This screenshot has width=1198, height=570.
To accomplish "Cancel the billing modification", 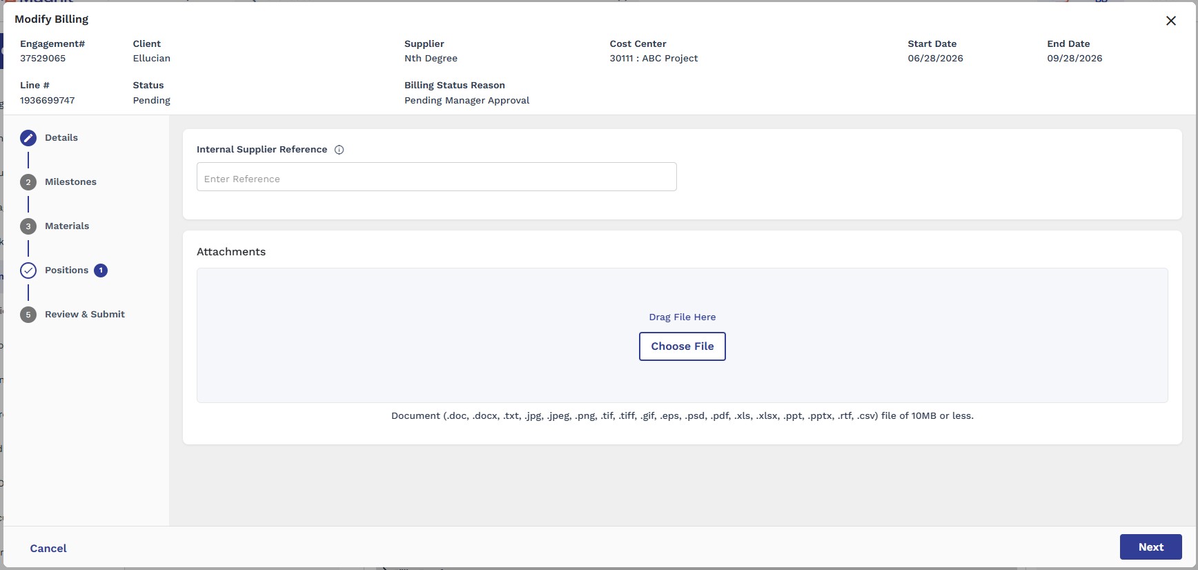I will [x=48, y=549].
